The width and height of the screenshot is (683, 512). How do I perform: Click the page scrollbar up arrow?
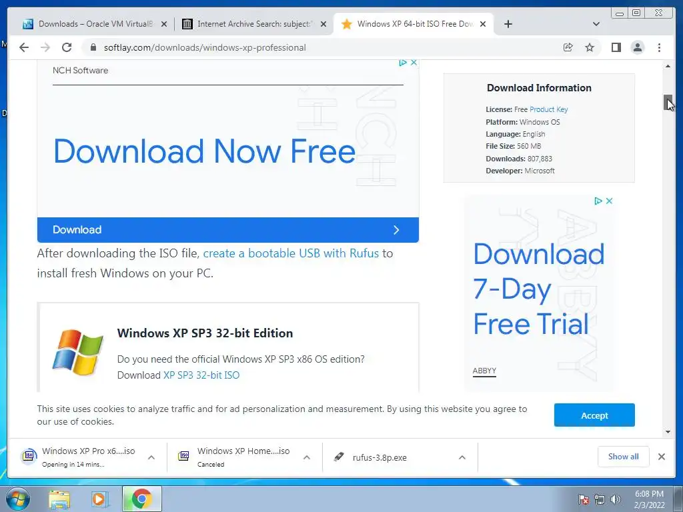[668, 66]
